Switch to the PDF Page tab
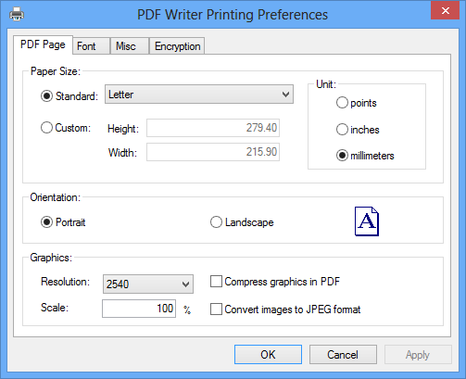The height and width of the screenshot is (379, 466). 43,44
